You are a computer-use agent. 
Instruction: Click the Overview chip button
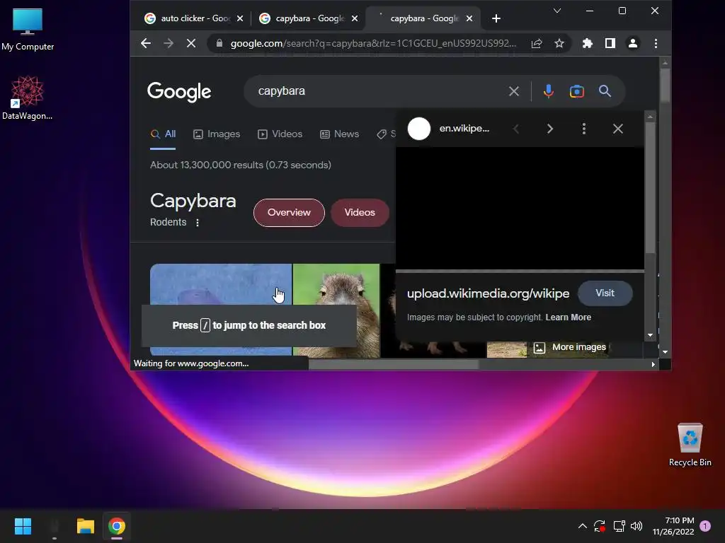point(289,213)
